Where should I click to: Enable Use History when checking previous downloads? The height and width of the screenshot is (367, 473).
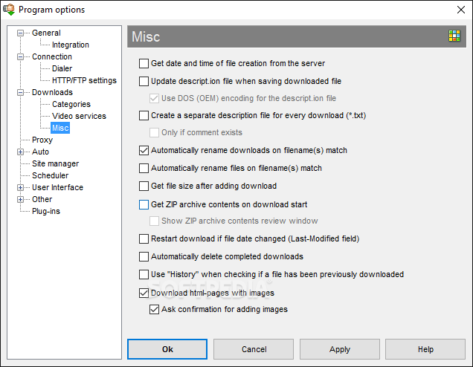pyautogui.click(x=144, y=274)
